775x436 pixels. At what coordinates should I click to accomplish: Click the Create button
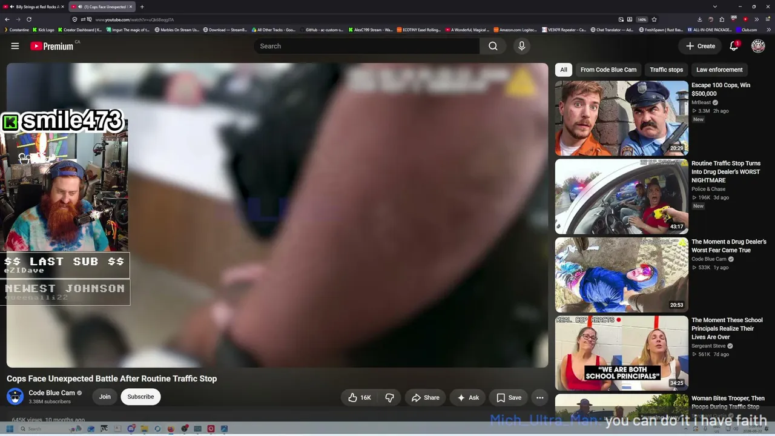click(701, 46)
